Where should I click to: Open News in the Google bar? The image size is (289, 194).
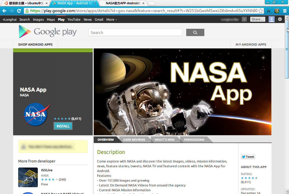tap(87, 20)
